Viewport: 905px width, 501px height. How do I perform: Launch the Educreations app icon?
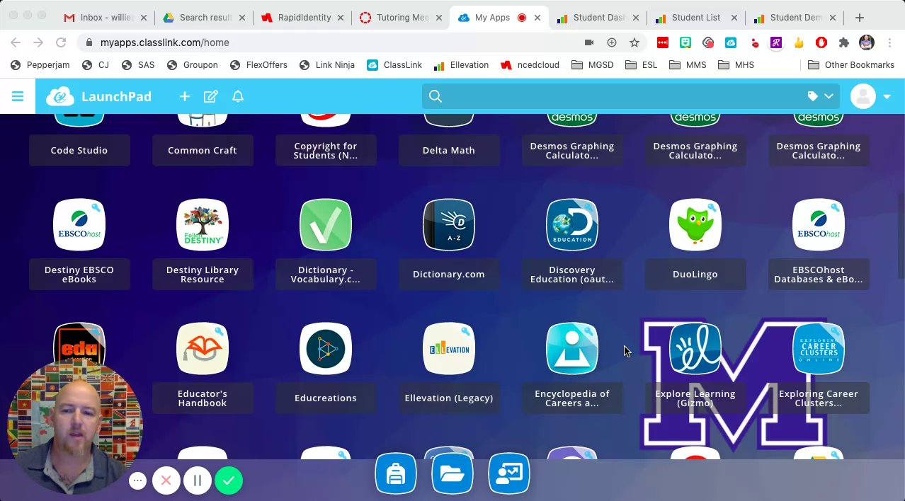coord(326,349)
